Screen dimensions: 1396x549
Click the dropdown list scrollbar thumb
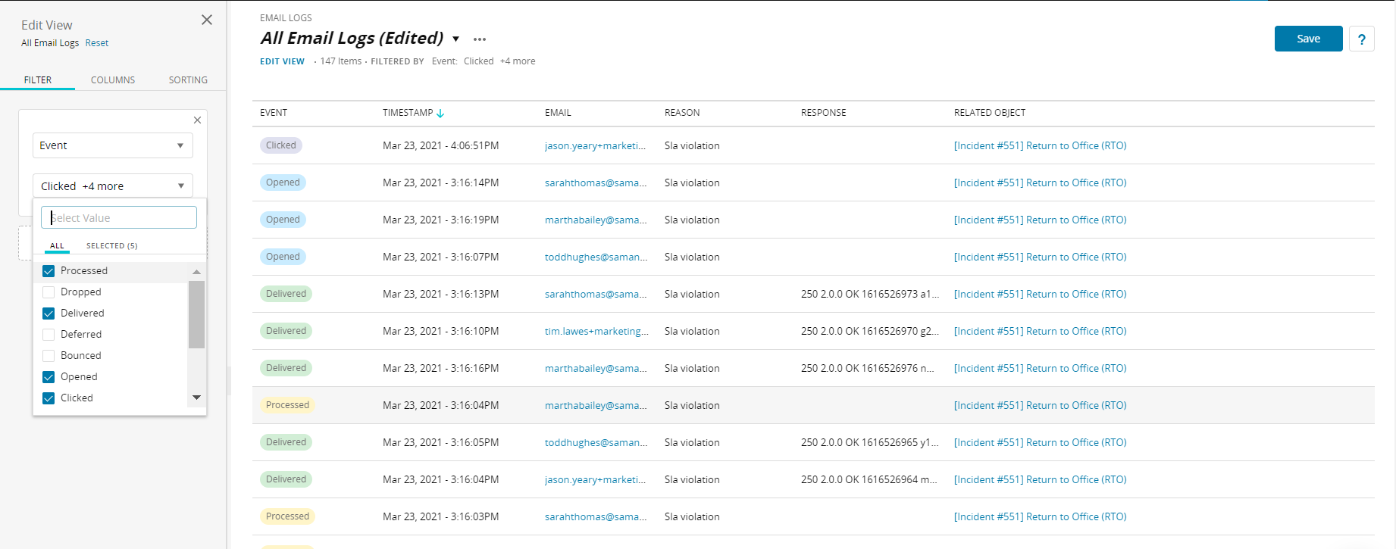pyautogui.click(x=196, y=314)
